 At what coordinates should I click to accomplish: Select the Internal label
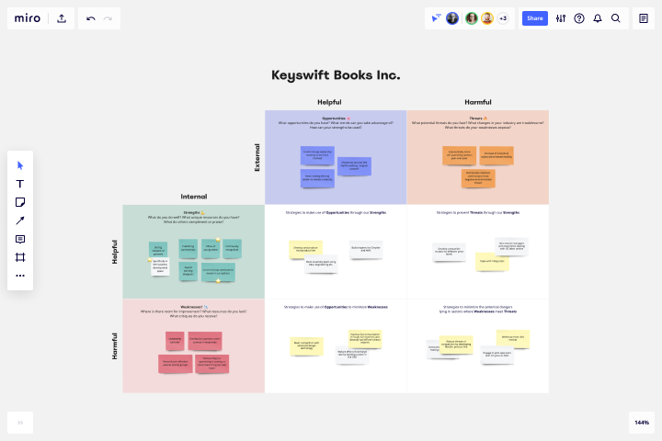tap(194, 197)
